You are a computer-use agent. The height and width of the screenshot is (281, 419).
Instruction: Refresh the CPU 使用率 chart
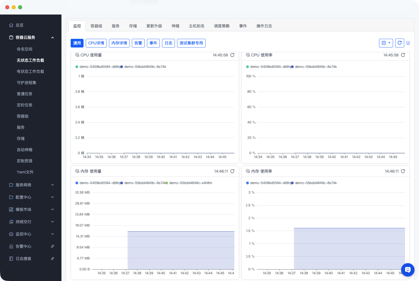tap(403, 55)
